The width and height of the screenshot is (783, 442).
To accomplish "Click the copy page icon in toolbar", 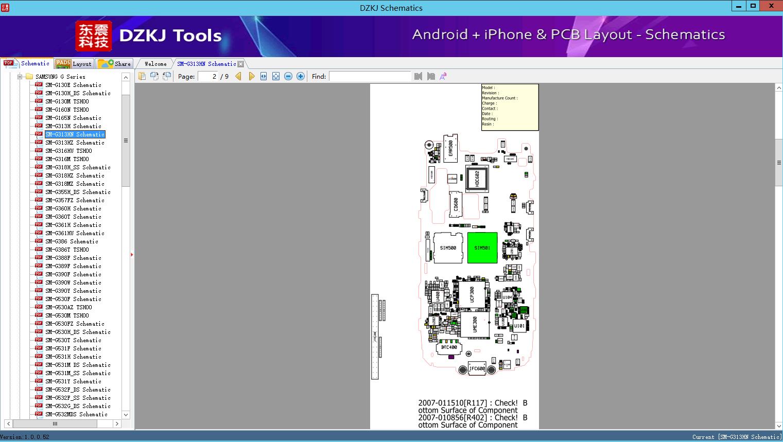I will [142, 76].
